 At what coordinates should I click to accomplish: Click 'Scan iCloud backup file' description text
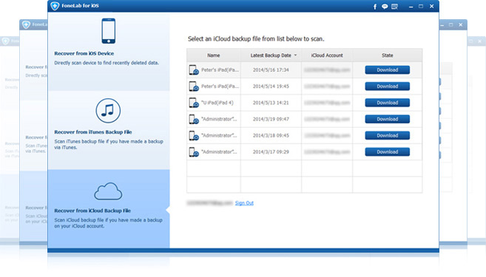(108, 223)
